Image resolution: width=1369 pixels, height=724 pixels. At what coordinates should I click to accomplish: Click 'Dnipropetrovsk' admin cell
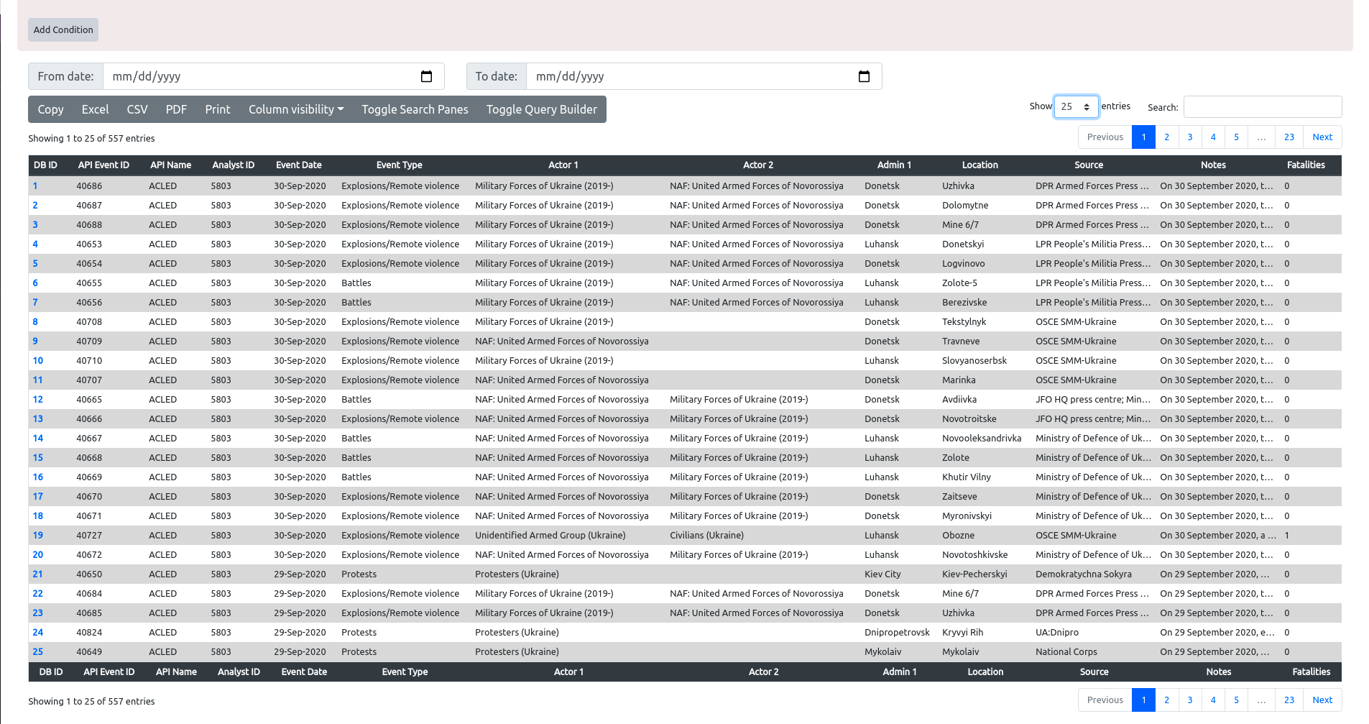tap(897, 632)
